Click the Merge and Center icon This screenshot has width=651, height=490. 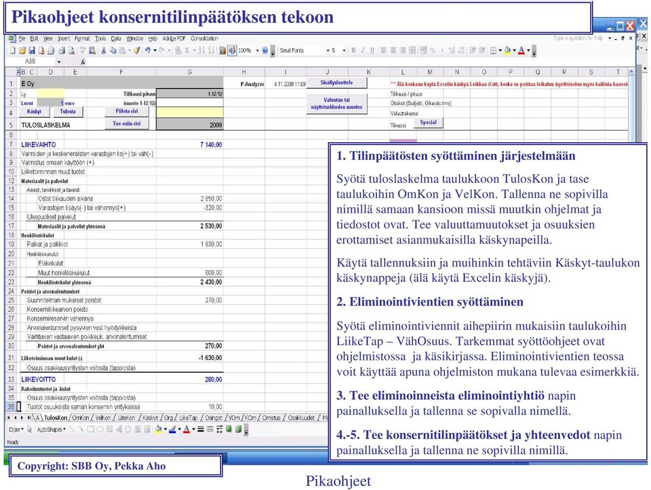pyautogui.click(x=412, y=50)
